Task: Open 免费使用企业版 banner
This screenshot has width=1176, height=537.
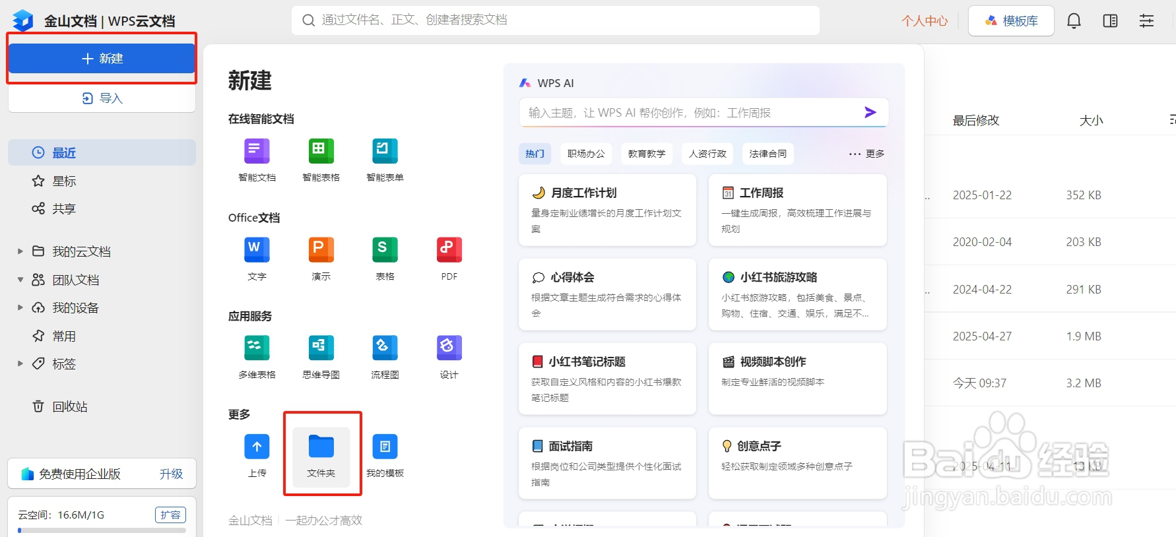Action: [x=102, y=474]
